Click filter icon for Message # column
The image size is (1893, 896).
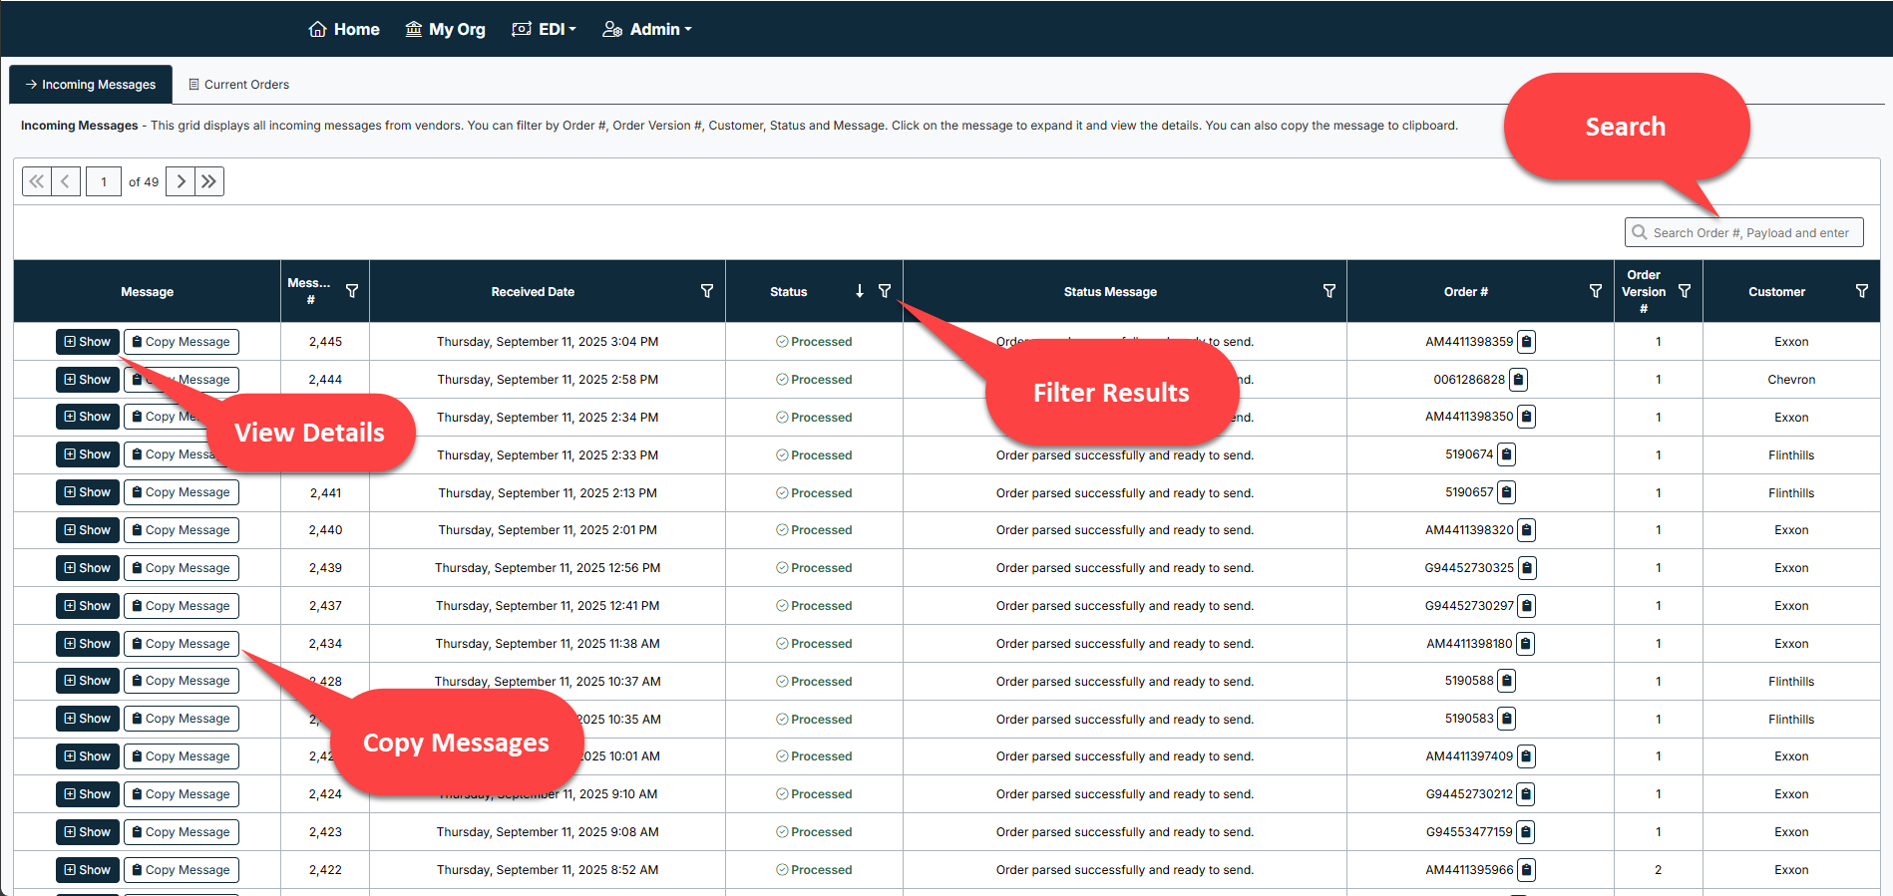(352, 291)
